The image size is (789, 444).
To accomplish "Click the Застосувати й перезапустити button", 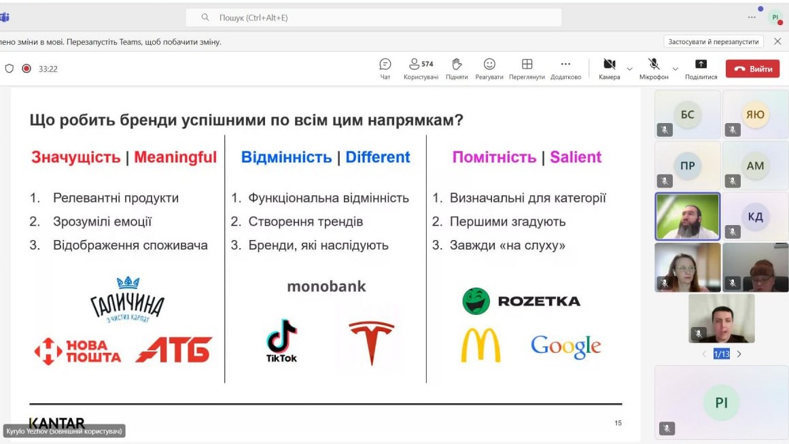I will coord(713,41).
